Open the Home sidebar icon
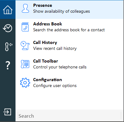This screenshot has height=122, width=124. [8, 10]
